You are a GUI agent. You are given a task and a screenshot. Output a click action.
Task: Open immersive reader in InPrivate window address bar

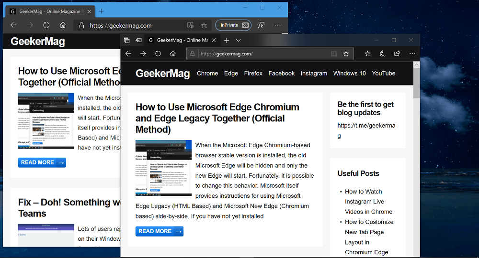click(190, 25)
